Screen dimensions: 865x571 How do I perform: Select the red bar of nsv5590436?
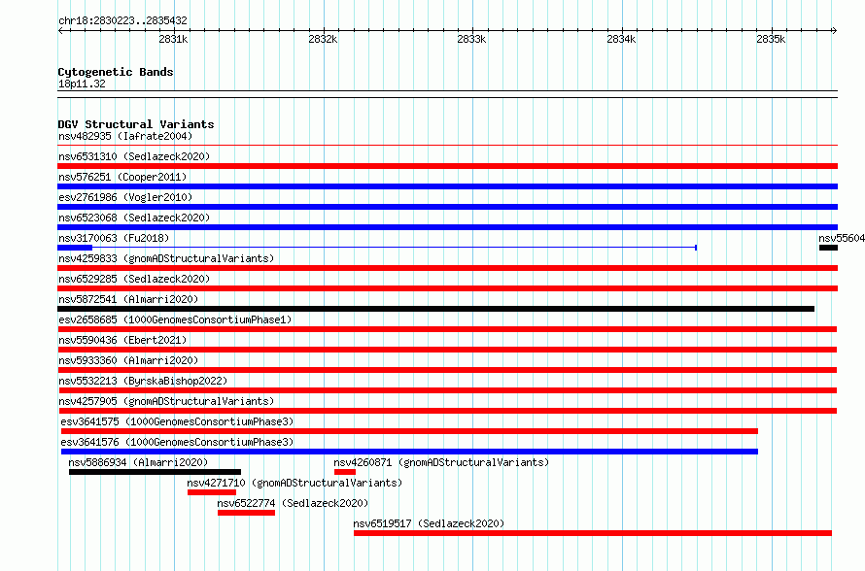[x=447, y=350]
